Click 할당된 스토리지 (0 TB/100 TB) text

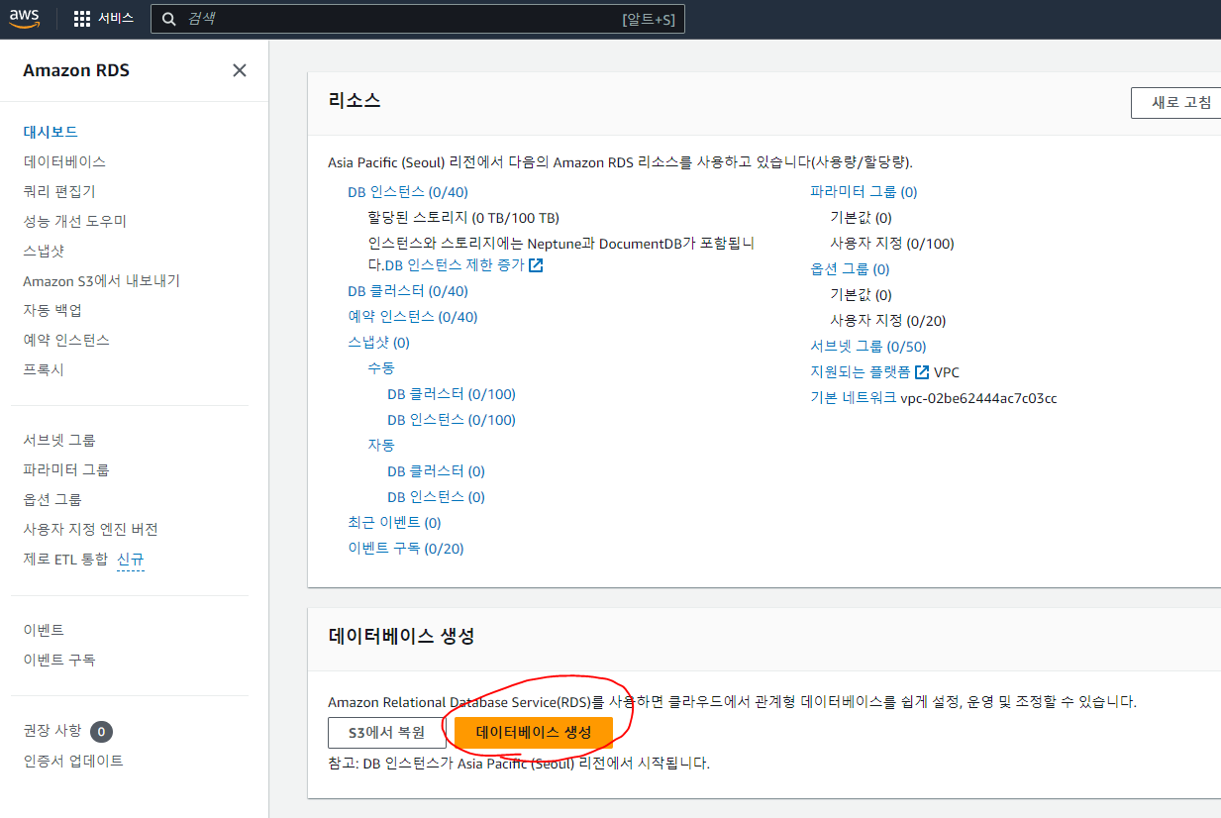463,218
